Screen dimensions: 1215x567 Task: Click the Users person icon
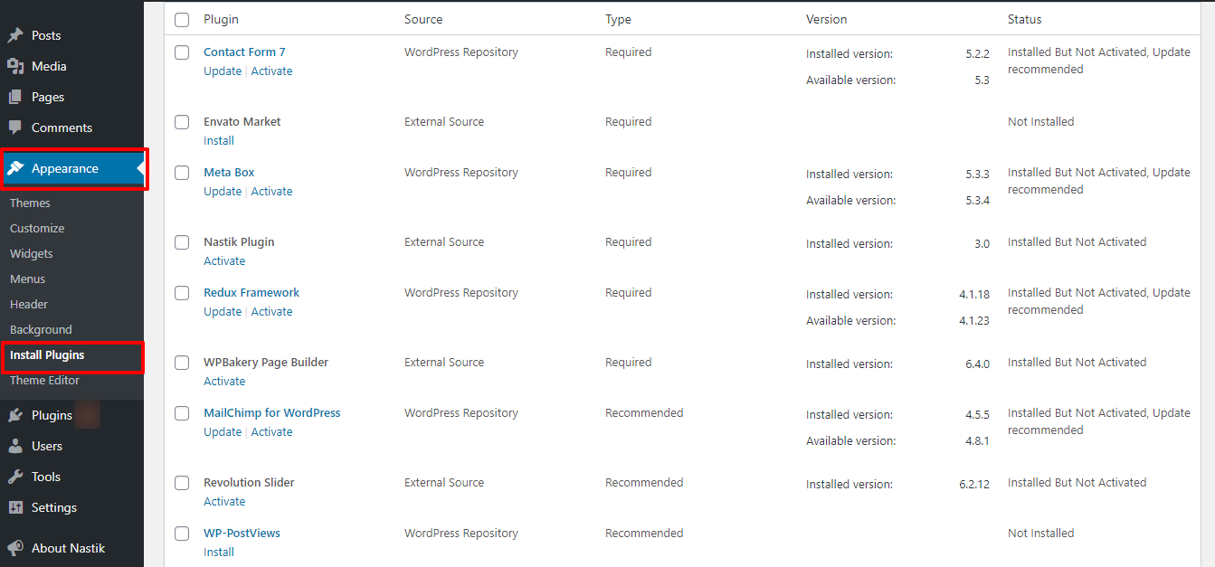15,446
